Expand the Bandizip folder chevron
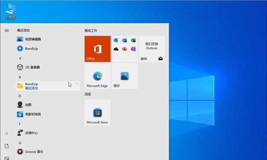The height and width of the screenshot is (160, 267). tap(76, 84)
